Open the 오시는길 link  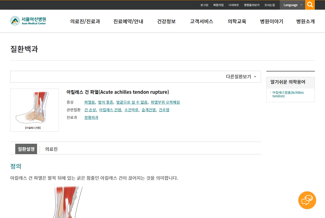(270, 5)
